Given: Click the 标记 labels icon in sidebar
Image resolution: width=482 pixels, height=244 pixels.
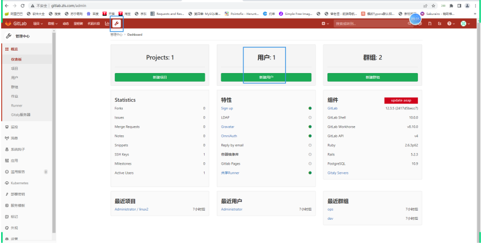Looking at the screenshot, I should pyautogui.click(x=7, y=217).
